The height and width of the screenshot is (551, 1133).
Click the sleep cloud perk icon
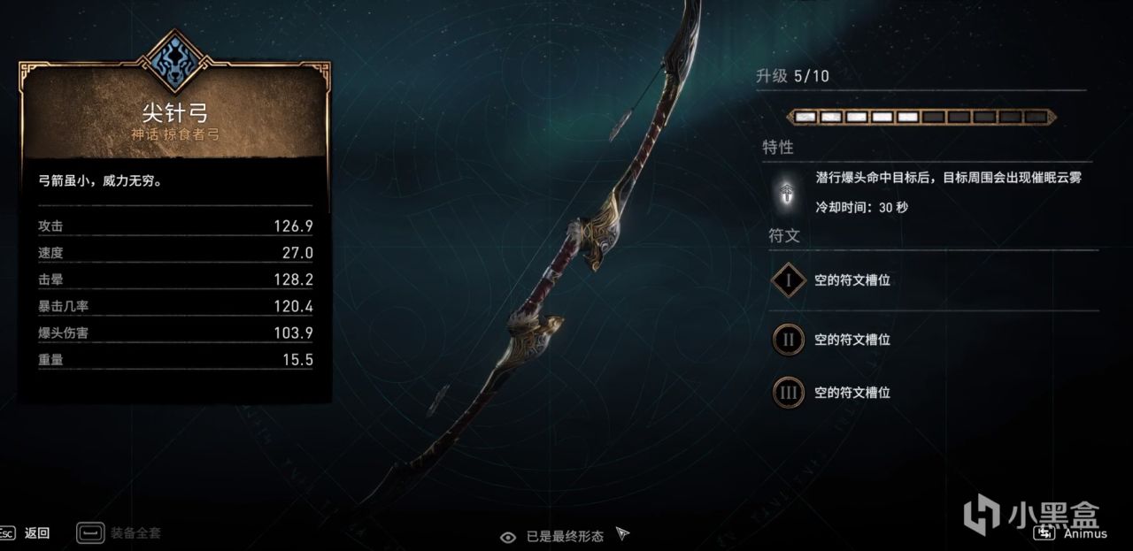click(x=785, y=193)
